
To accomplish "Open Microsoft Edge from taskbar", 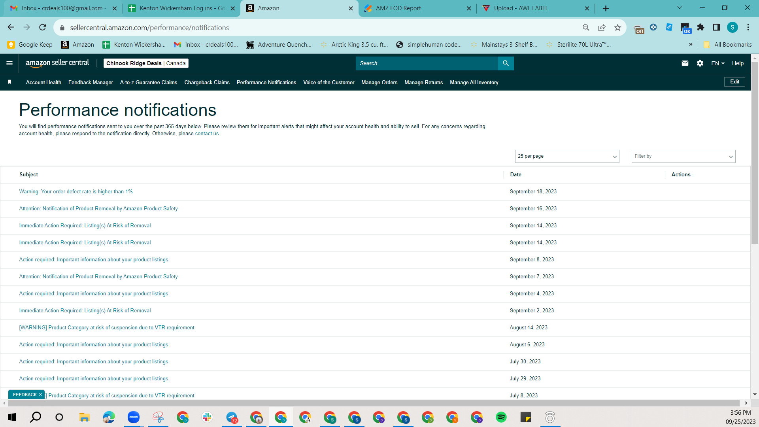I will 109,417.
